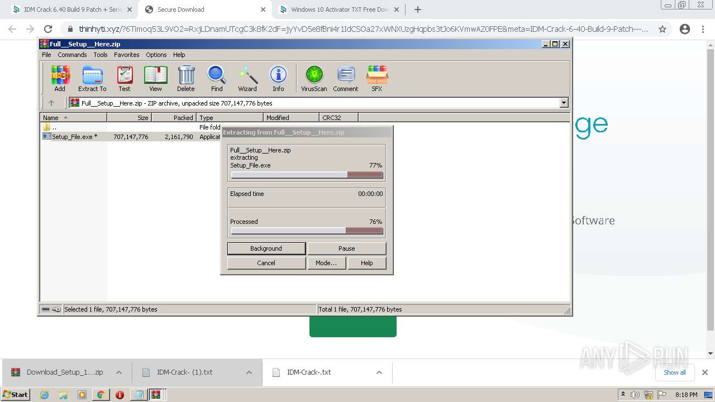
Task: Launch the Wizard tool
Action: point(247,78)
